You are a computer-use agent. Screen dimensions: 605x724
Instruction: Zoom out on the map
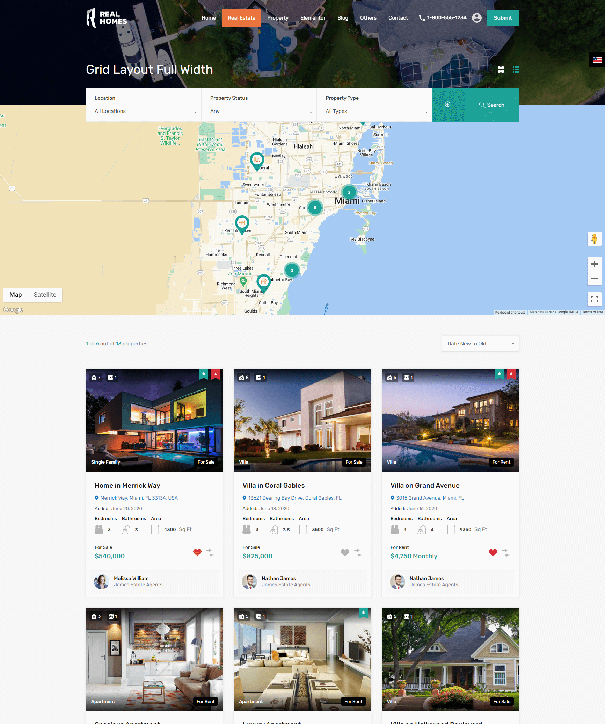click(594, 278)
